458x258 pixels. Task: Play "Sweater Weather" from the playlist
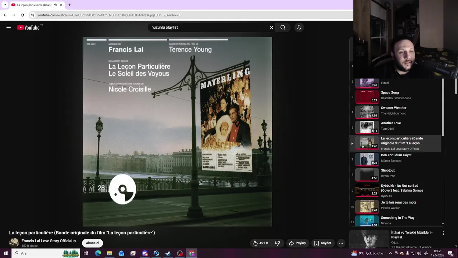[x=395, y=112]
